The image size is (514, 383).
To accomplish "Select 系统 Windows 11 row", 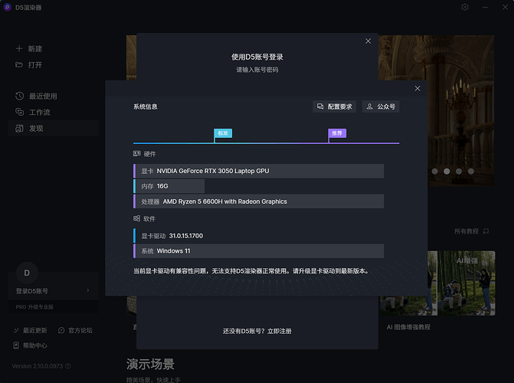I will coord(259,250).
